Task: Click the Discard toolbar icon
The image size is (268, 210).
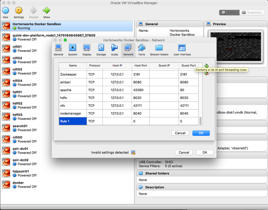Action: pos(33,11)
